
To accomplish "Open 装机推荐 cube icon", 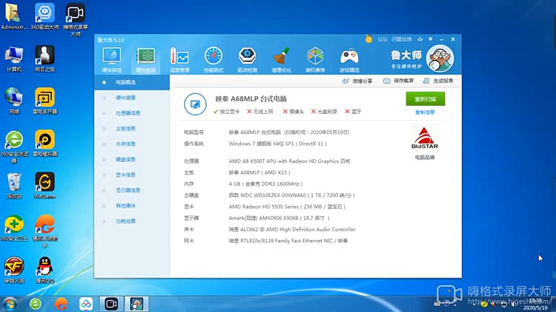I will pos(315,60).
